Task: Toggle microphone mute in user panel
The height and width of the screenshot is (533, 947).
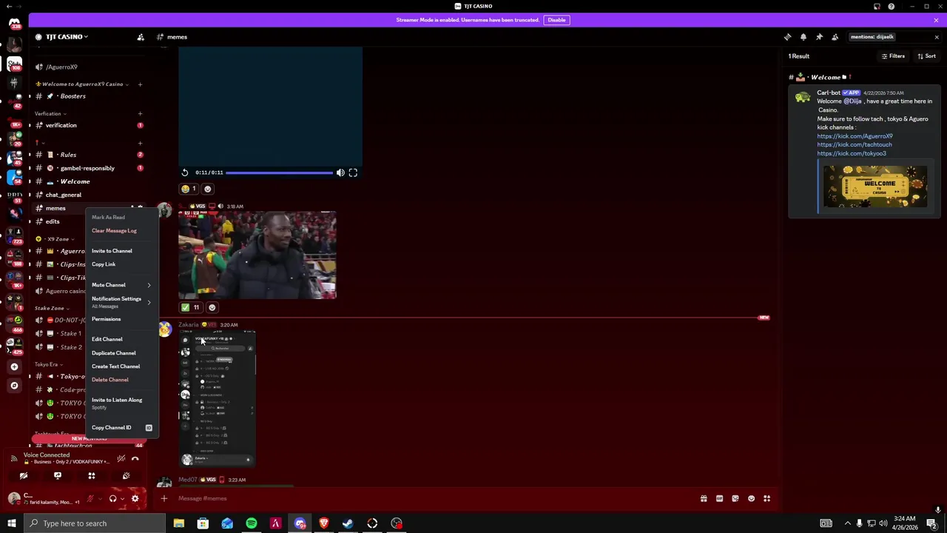Action: click(91, 499)
